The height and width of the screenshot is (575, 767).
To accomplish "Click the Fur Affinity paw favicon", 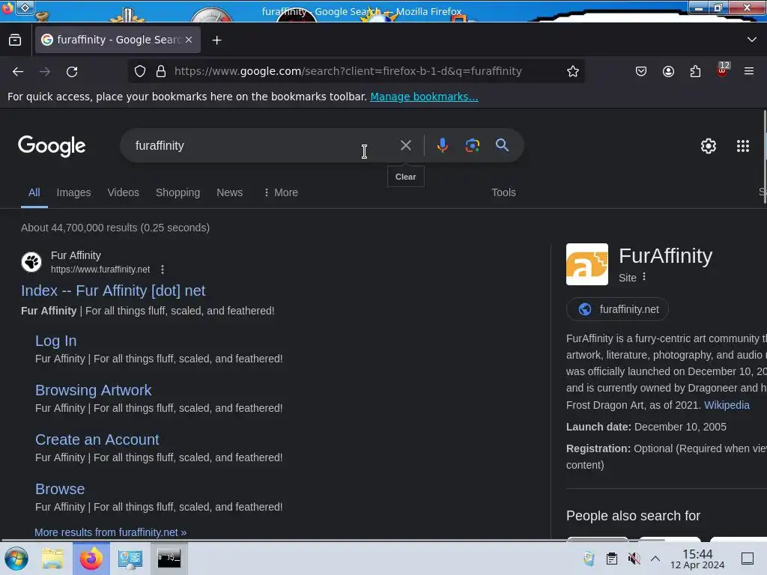I will point(31,262).
